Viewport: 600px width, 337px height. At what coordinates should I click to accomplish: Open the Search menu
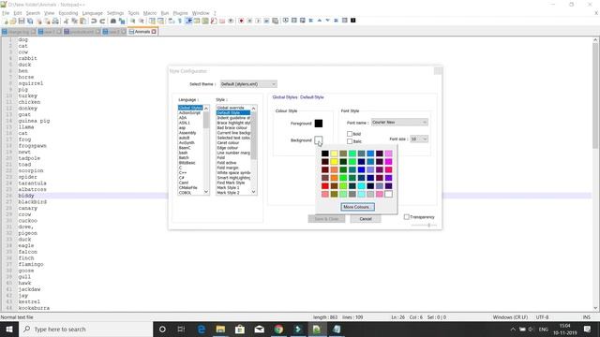pyautogui.click(x=33, y=13)
